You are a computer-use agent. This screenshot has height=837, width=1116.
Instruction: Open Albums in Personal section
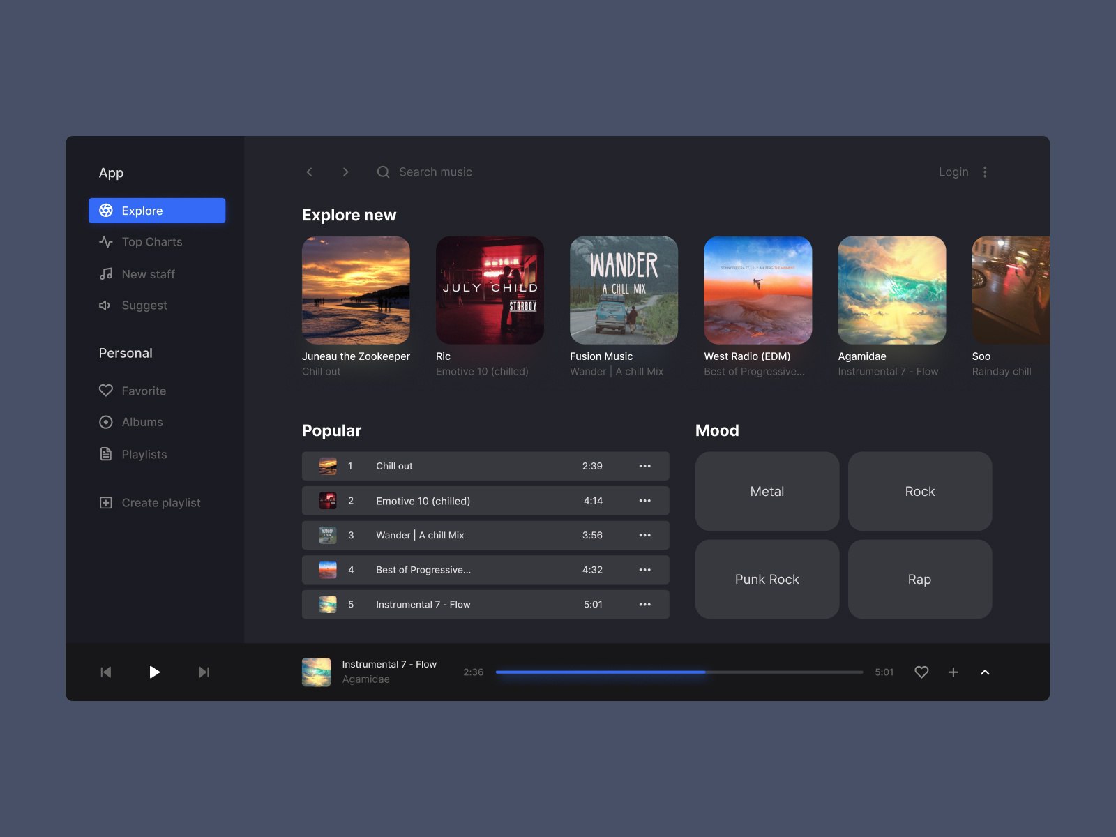(131, 422)
